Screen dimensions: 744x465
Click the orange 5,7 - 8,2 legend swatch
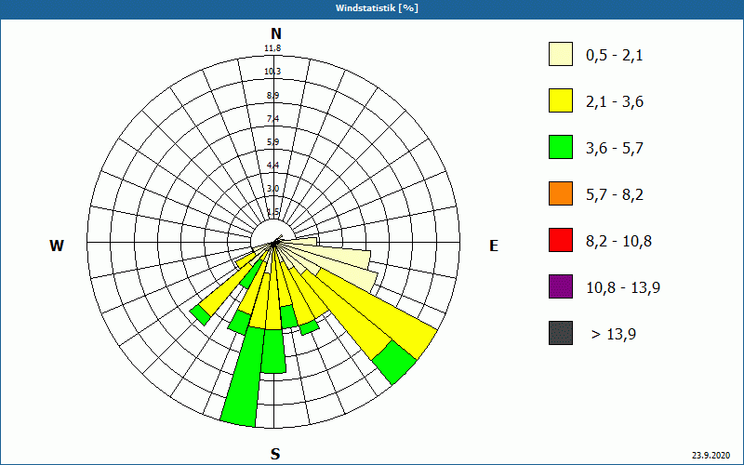(x=561, y=193)
